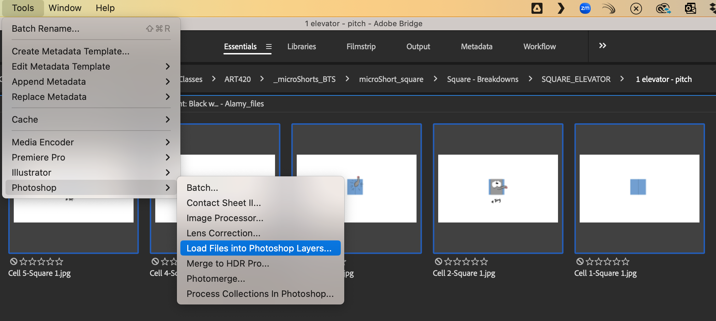This screenshot has width=716, height=321.
Task: Navigate to the ART420 breadcrumb folder
Action: (x=238, y=79)
